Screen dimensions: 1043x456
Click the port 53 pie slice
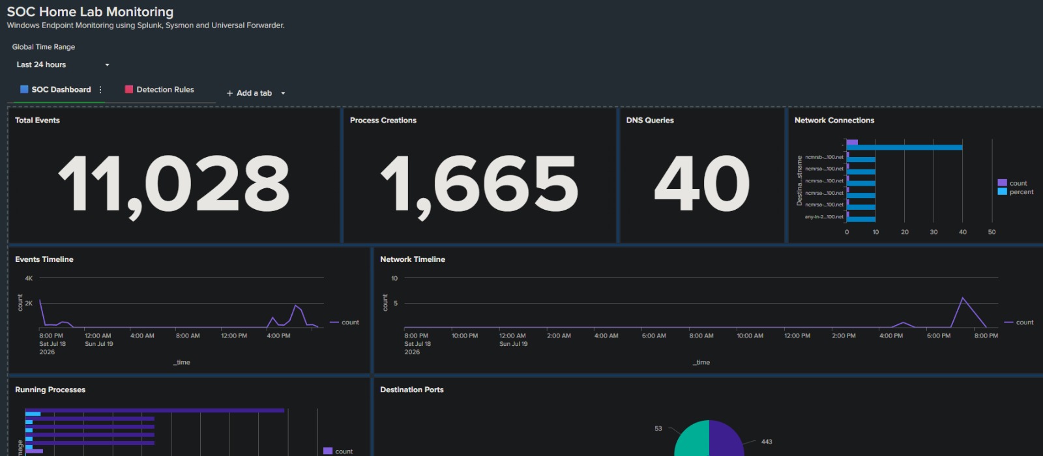[x=692, y=438]
